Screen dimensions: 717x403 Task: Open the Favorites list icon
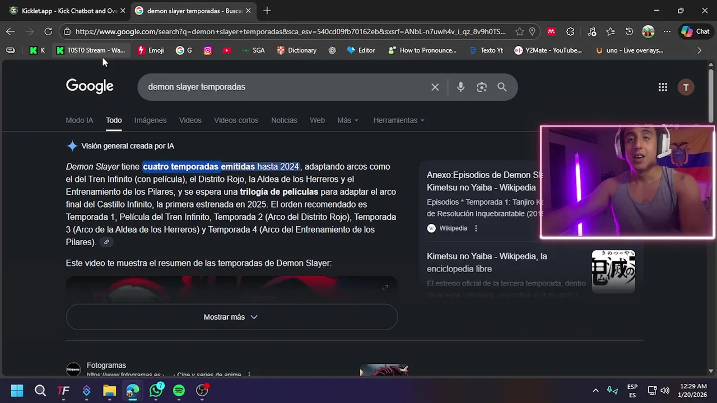coord(611,31)
